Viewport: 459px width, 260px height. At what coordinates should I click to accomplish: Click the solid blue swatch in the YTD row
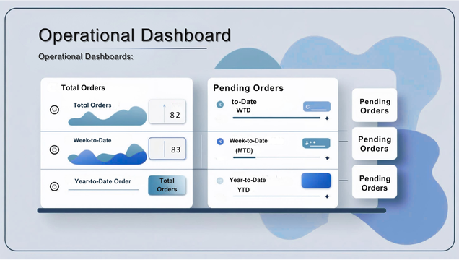tap(316, 181)
